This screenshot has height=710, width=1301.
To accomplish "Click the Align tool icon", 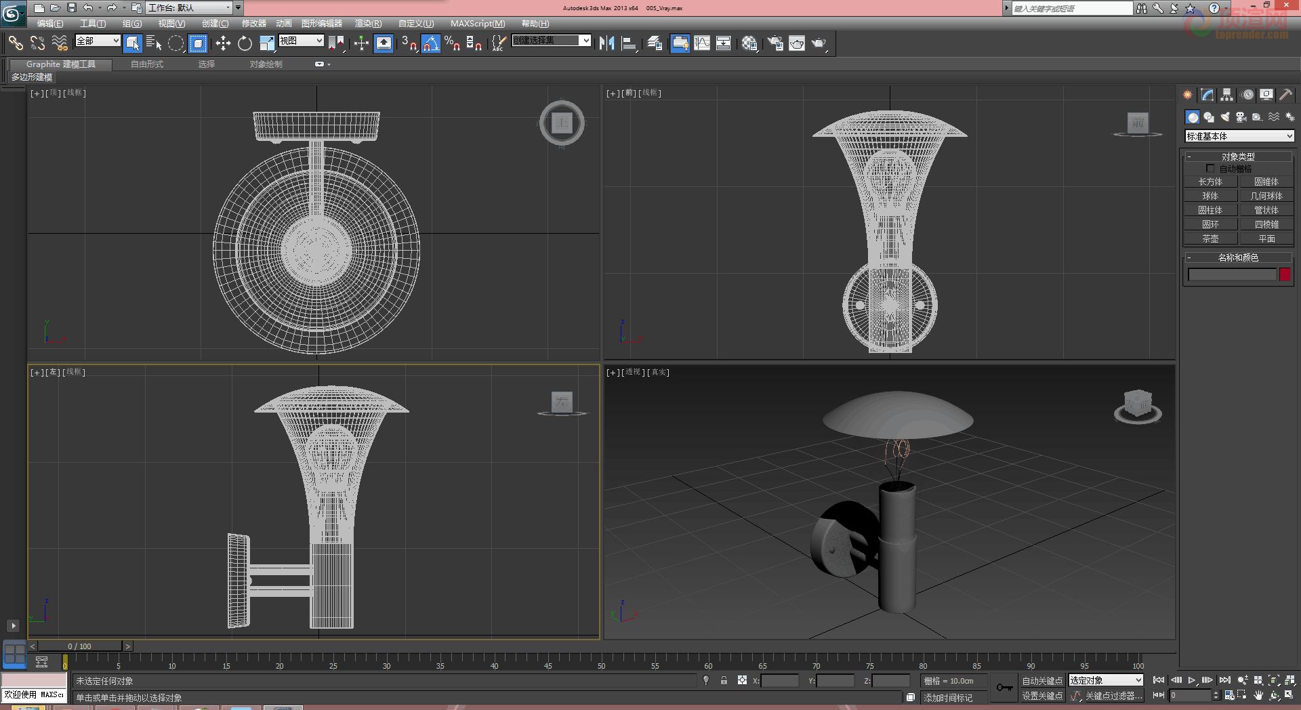I will pos(629,43).
